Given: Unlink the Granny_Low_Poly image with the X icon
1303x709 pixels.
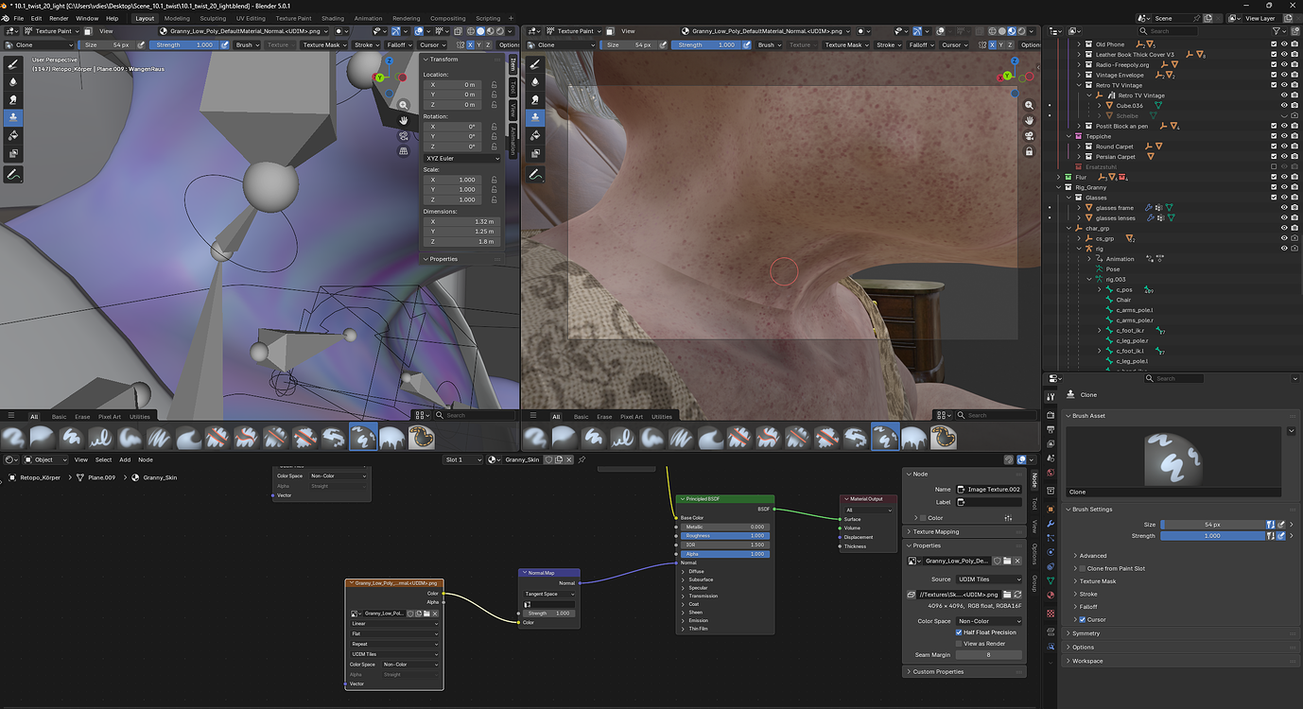Looking at the screenshot, I should (x=1017, y=561).
